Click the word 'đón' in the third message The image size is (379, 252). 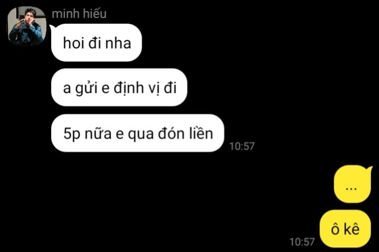(x=171, y=133)
